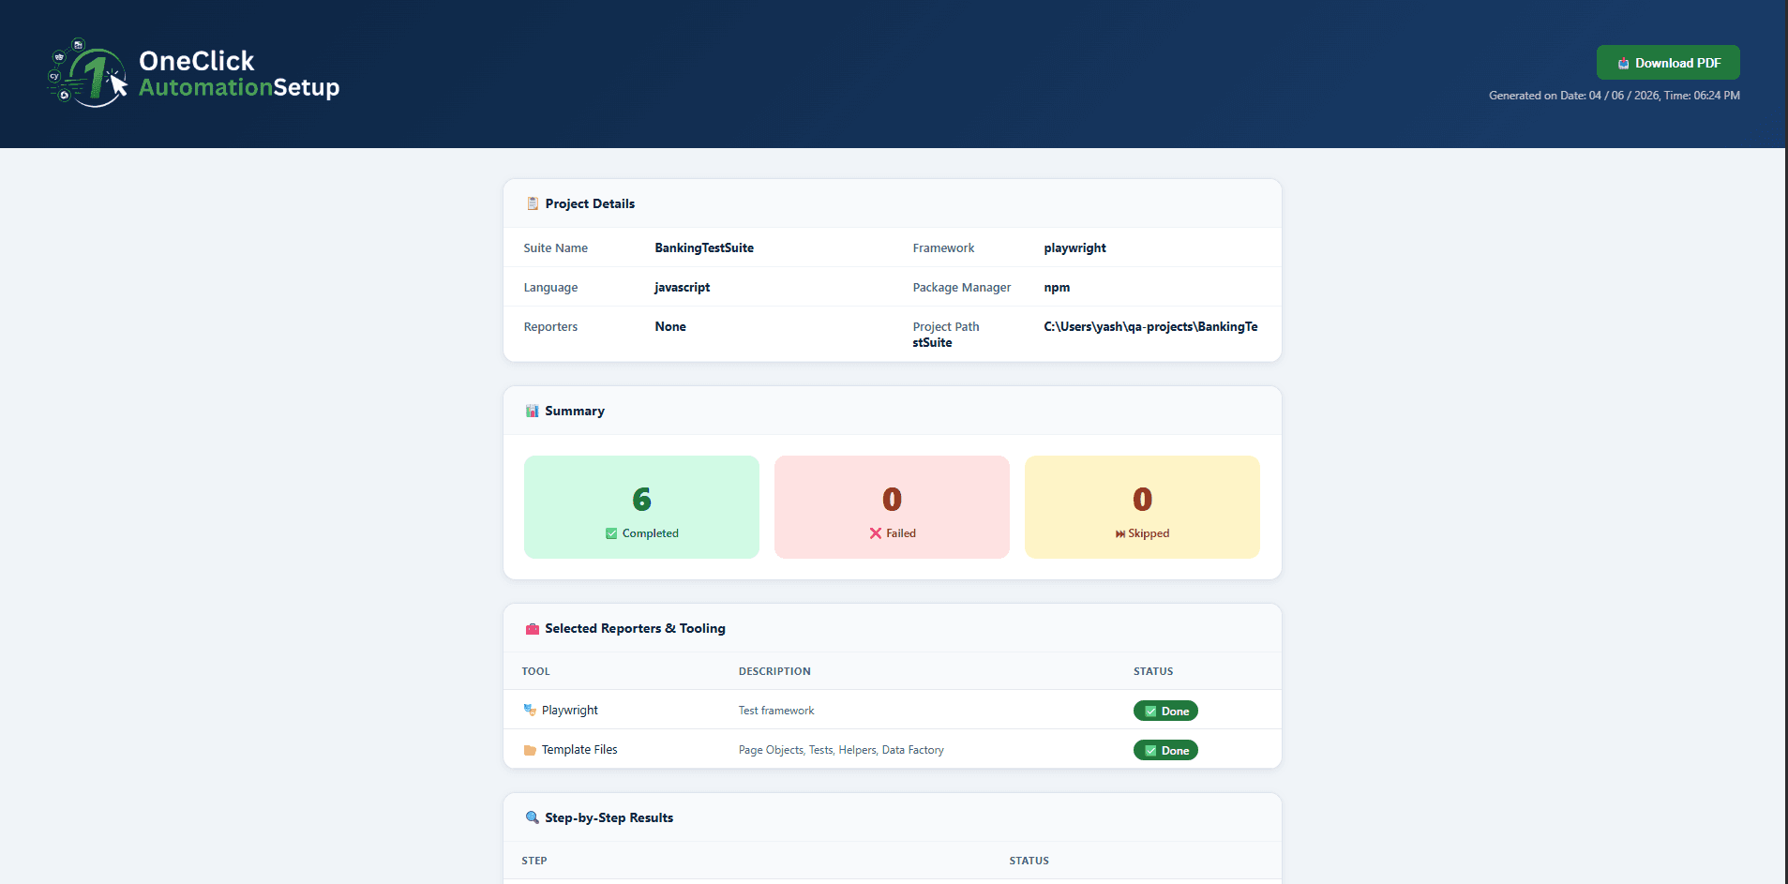Click the 'Project Path' label
1788x884 pixels.
point(946,327)
